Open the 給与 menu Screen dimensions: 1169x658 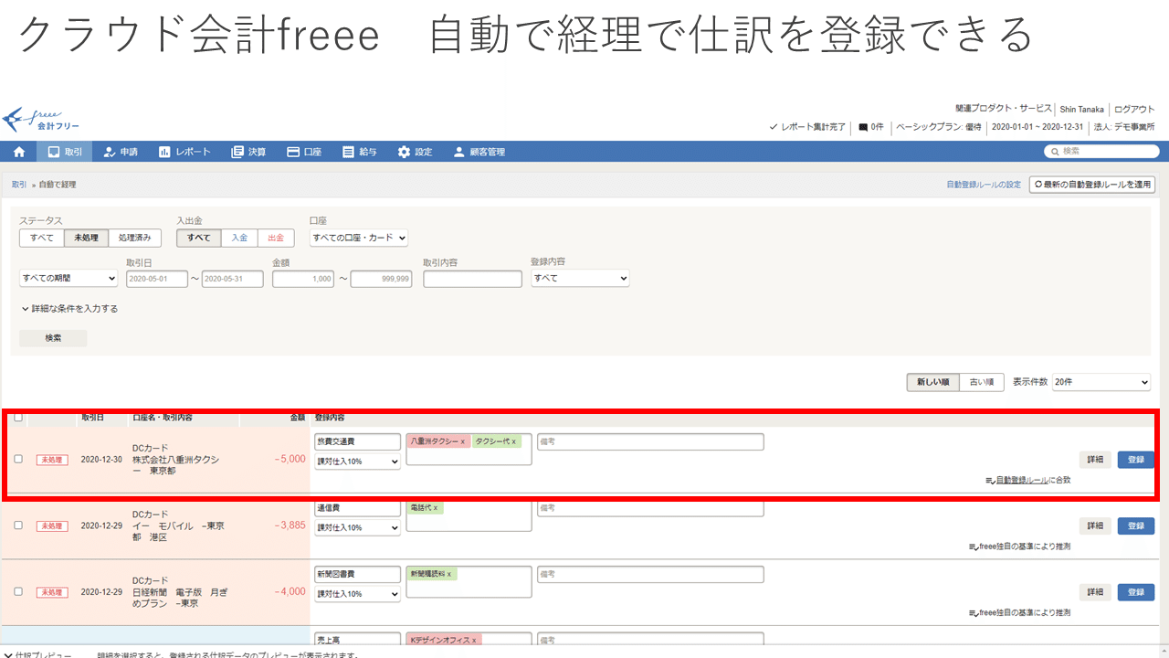(x=359, y=152)
